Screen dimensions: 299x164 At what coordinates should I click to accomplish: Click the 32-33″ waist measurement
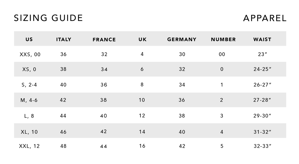[262, 146]
